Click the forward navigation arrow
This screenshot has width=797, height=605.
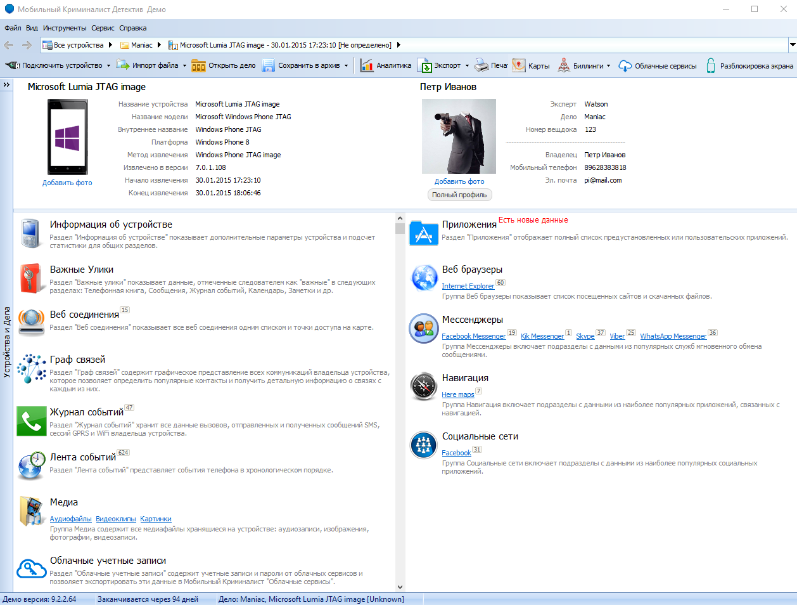tap(27, 45)
